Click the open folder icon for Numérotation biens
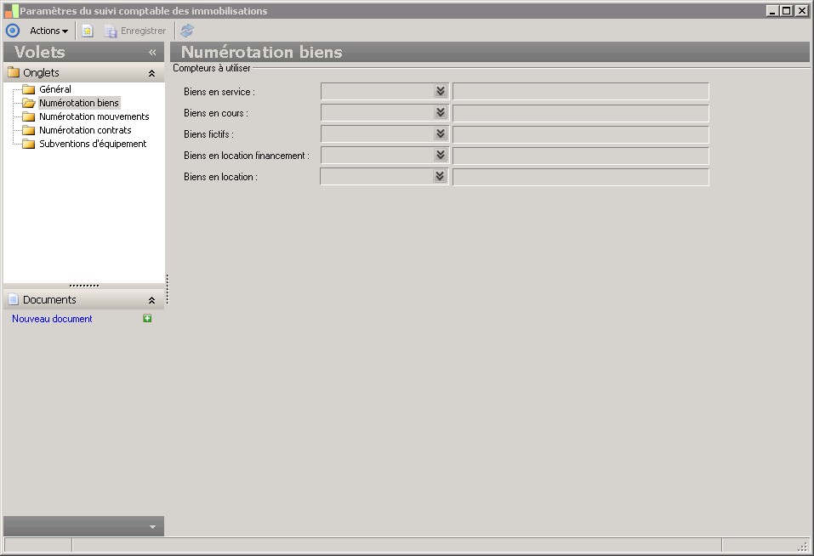Viewport: 814px width, 556px height. click(x=29, y=103)
